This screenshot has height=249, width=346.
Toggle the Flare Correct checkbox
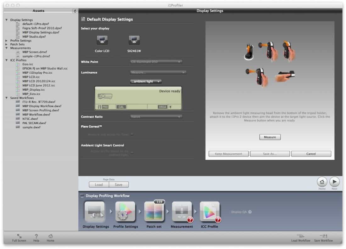[x=132, y=134]
